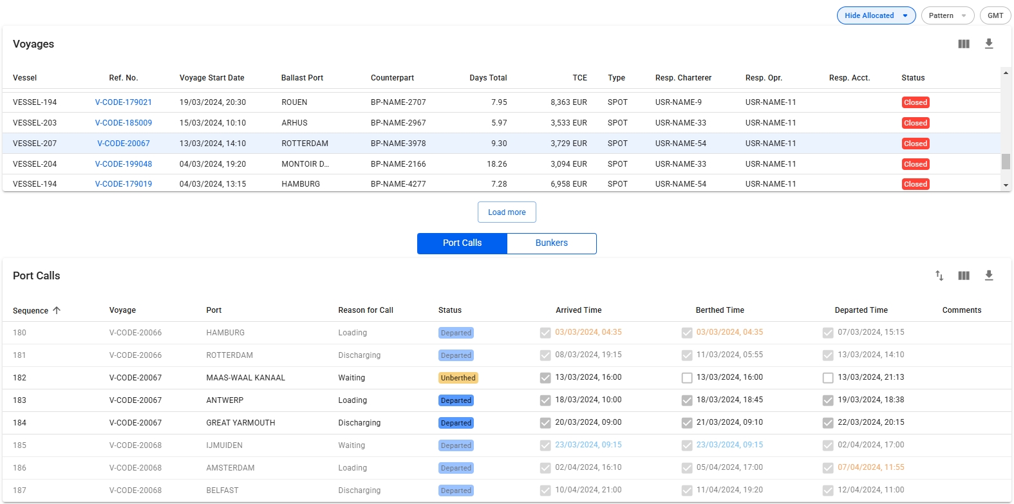Click sort icon in Port Calls header
The image size is (1014, 504).
pos(939,275)
